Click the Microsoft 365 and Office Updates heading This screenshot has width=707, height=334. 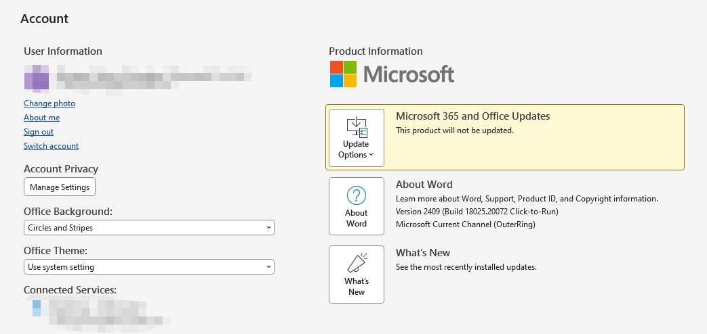(472, 116)
